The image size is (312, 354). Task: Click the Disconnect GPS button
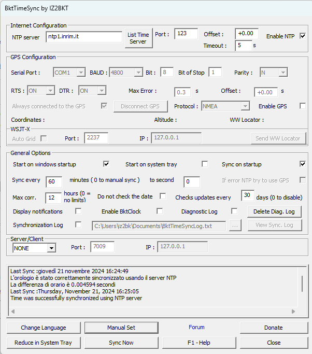pyautogui.click(x=140, y=106)
